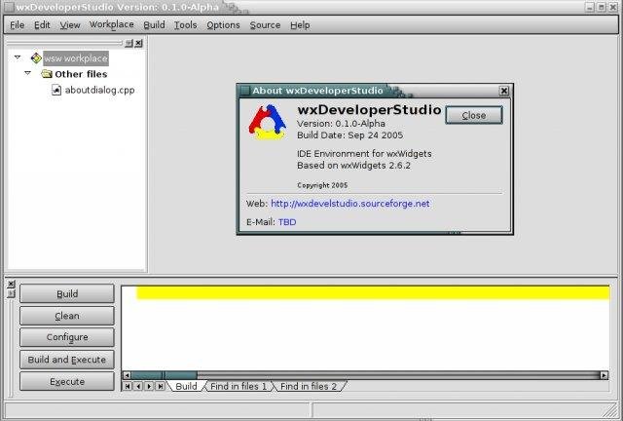Click previous tab arrow
Screen dimensions: 623x421
[138, 386]
